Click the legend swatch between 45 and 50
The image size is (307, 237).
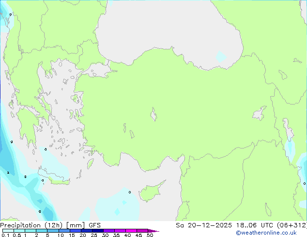(142, 231)
